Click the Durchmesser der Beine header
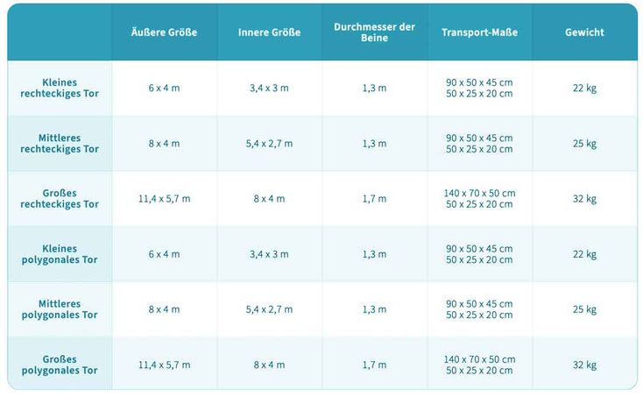This screenshot has height=397, width=643. tap(374, 32)
